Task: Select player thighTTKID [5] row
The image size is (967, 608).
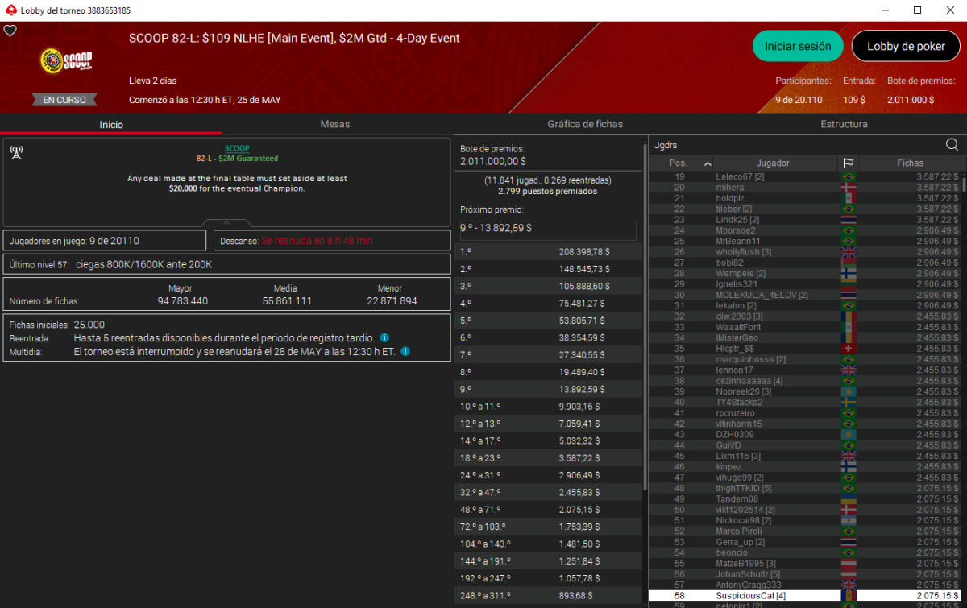Action: click(804, 488)
